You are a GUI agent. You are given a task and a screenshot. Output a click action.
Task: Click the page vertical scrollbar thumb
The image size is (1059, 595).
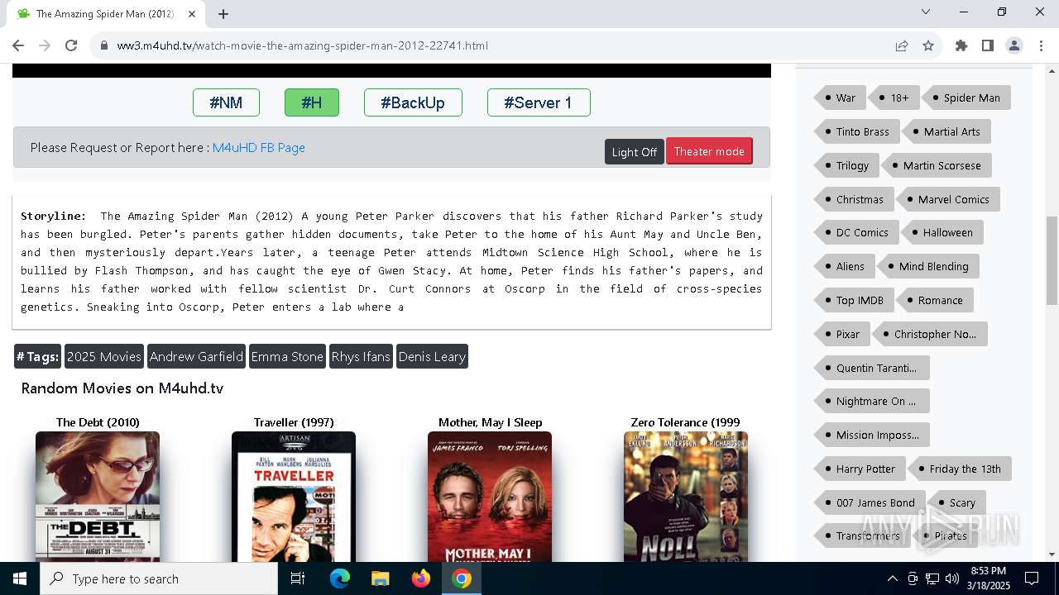[x=1052, y=260]
